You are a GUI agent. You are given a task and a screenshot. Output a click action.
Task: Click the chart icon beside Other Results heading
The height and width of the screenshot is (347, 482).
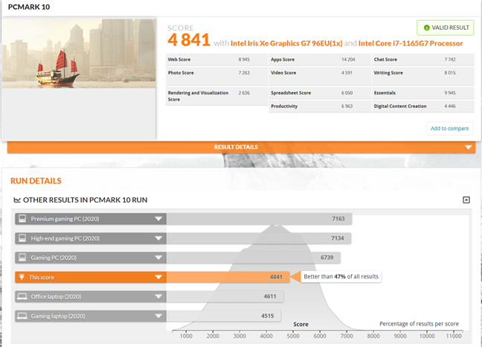tap(17, 200)
